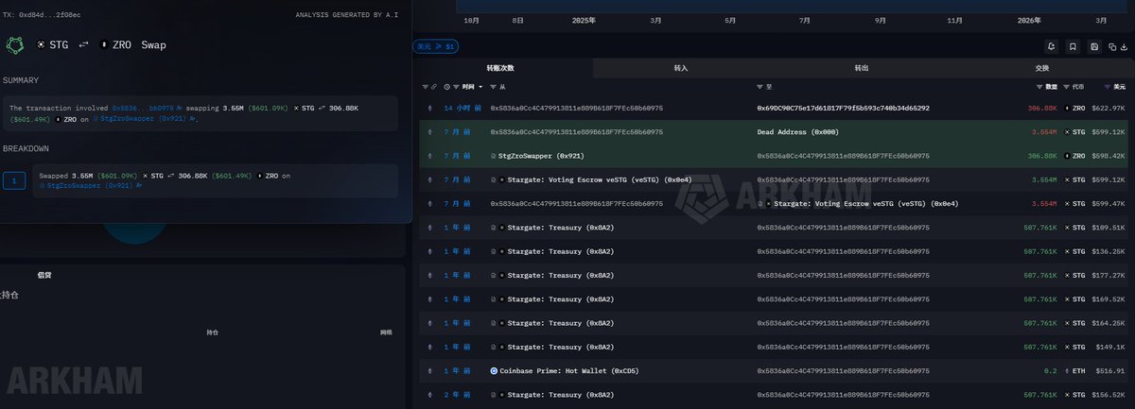This screenshot has width=1135, height=409.
Task: Click the ZRO token icon in swap title
Action: (x=104, y=44)
